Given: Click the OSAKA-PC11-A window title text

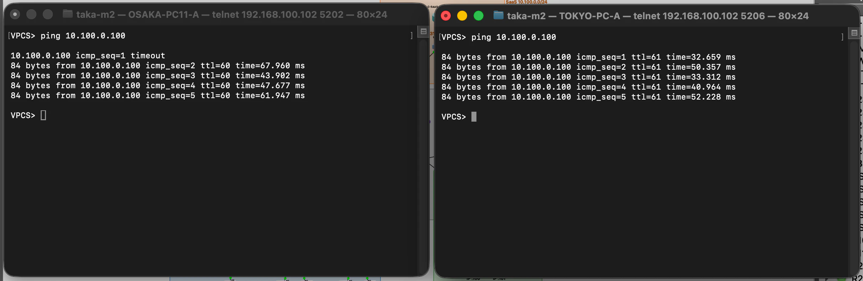Looking at the screenshot, I should tap(232, 15).
